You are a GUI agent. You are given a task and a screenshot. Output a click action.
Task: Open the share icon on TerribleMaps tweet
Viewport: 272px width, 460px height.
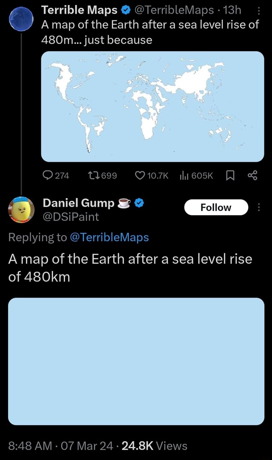(254, 175)
